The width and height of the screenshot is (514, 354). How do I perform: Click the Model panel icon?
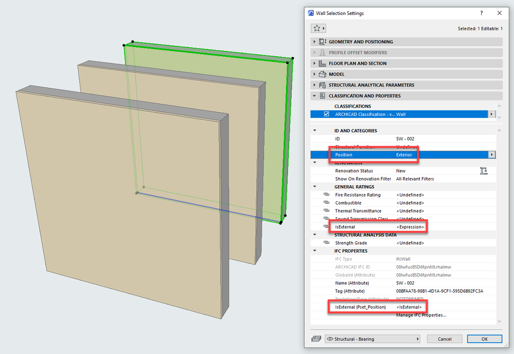(323, 74)
